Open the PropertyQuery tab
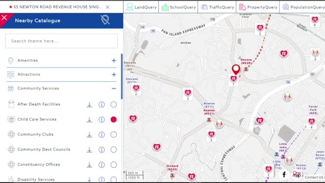 [x=258, y=7]
